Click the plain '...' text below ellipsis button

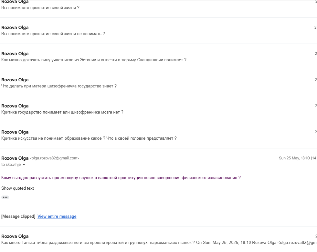tap(3, 204)
